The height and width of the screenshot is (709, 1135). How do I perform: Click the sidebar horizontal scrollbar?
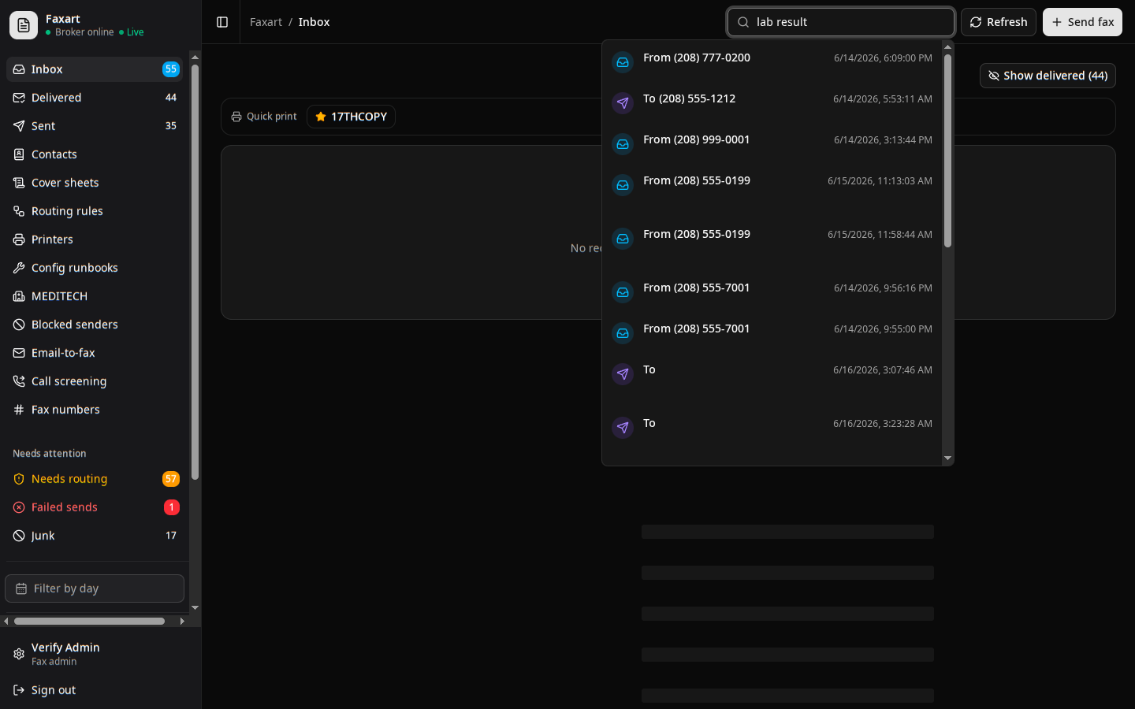click(89, 621)
